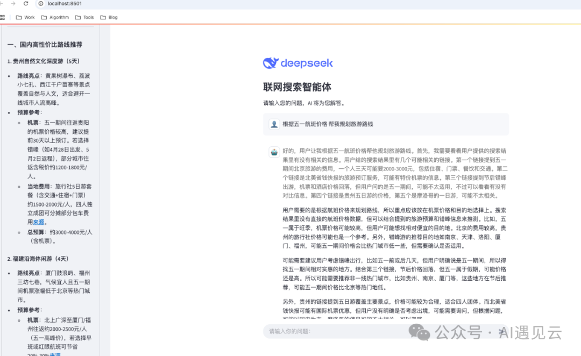
Task: Click heading "2. 福建沿海休闲游（4天）"
Action: pyautogui.click(x=39, y=259)
